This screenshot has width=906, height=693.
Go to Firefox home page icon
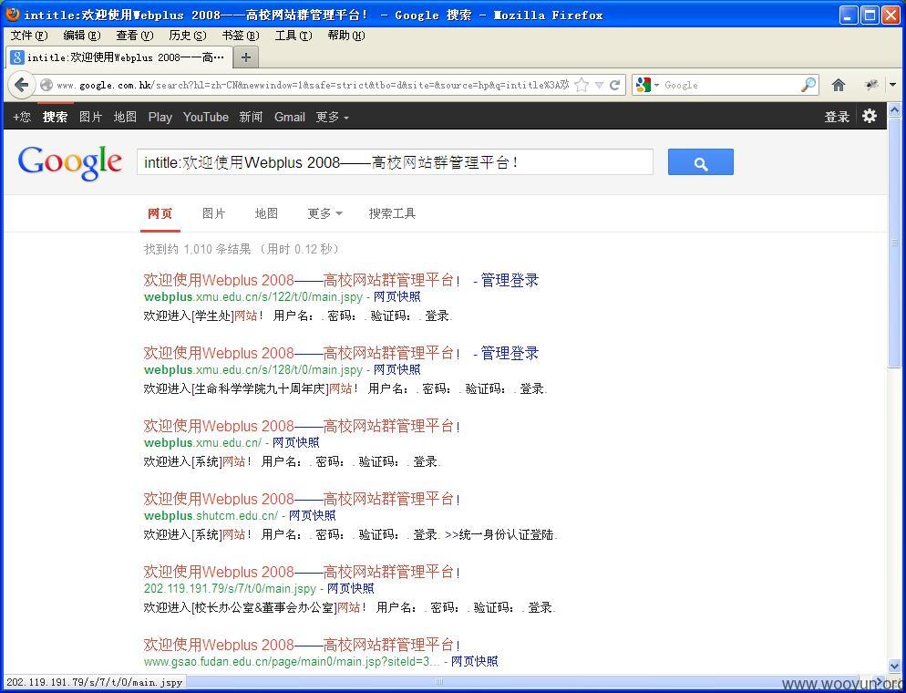(839, 85)
